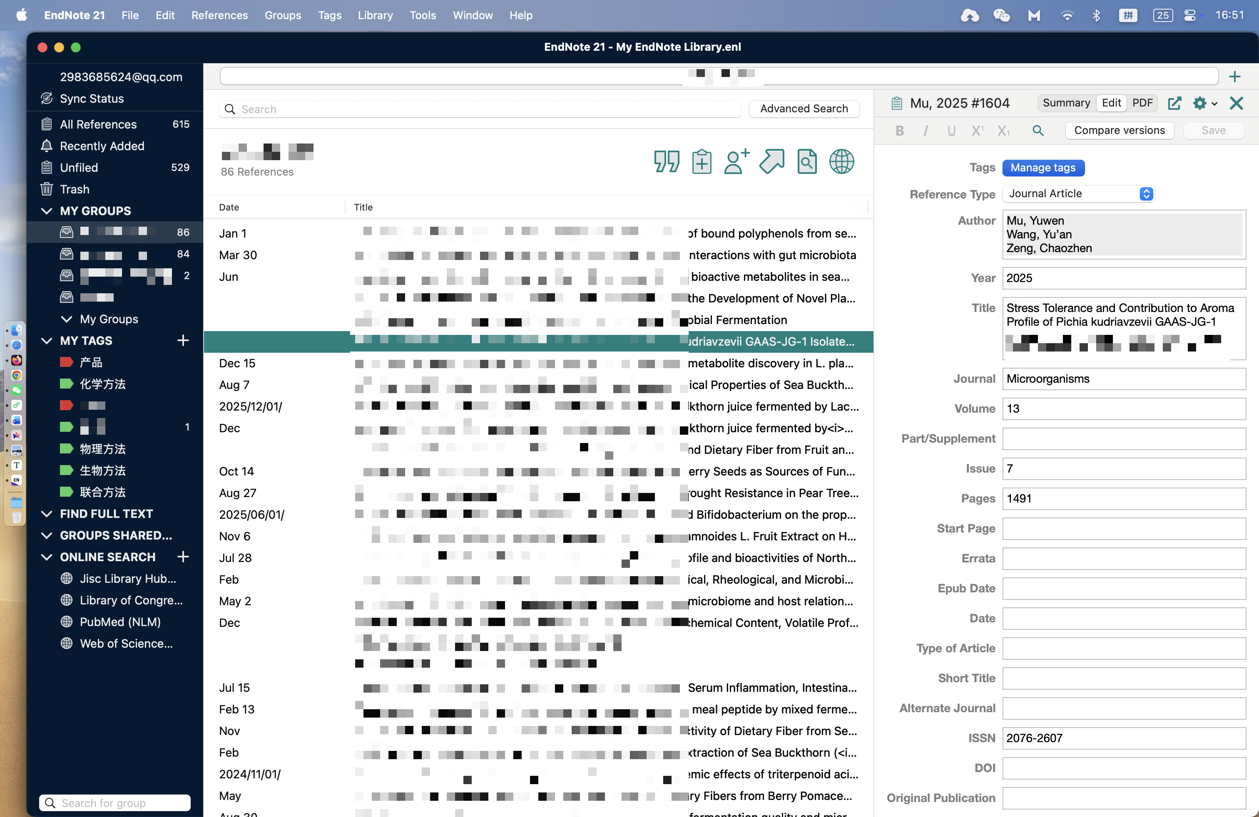This screenshot has width=1259, height=817.
Task: Click the Insert Citation quote icon
Action: coord(666,161)
